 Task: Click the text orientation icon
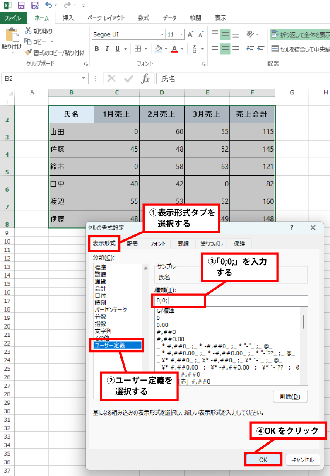pyautogui.click(x=250, y=34)
